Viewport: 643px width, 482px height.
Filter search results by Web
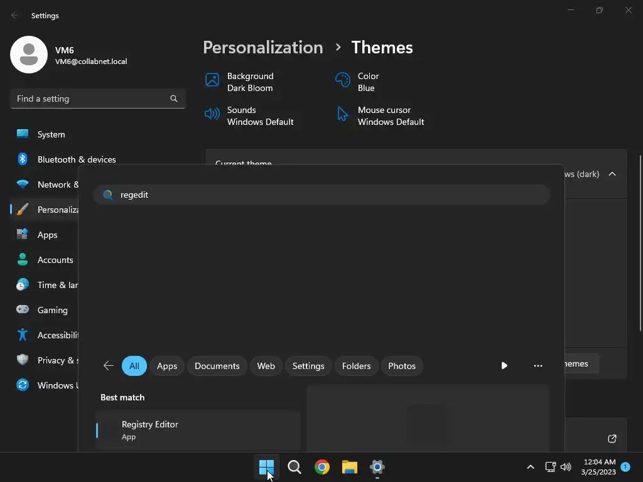266,366
